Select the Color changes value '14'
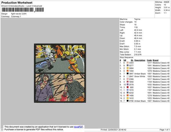Image resolution: width=171 pixels, height=132 pixels. coord(135,22)
